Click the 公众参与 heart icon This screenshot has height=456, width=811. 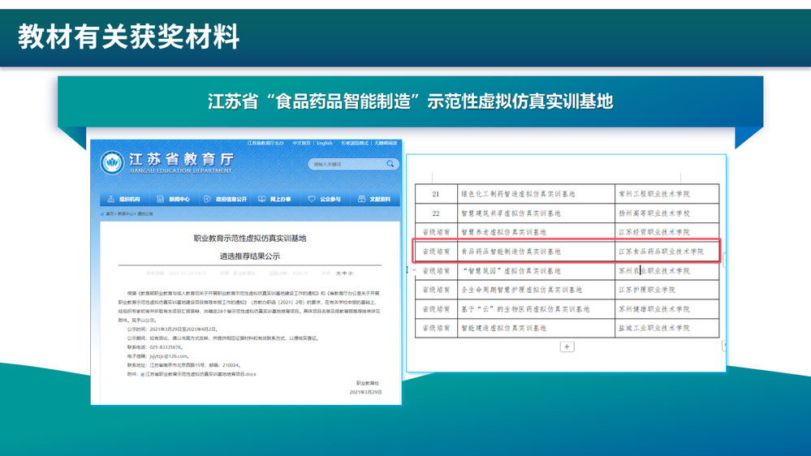click(x=312, y=199)
